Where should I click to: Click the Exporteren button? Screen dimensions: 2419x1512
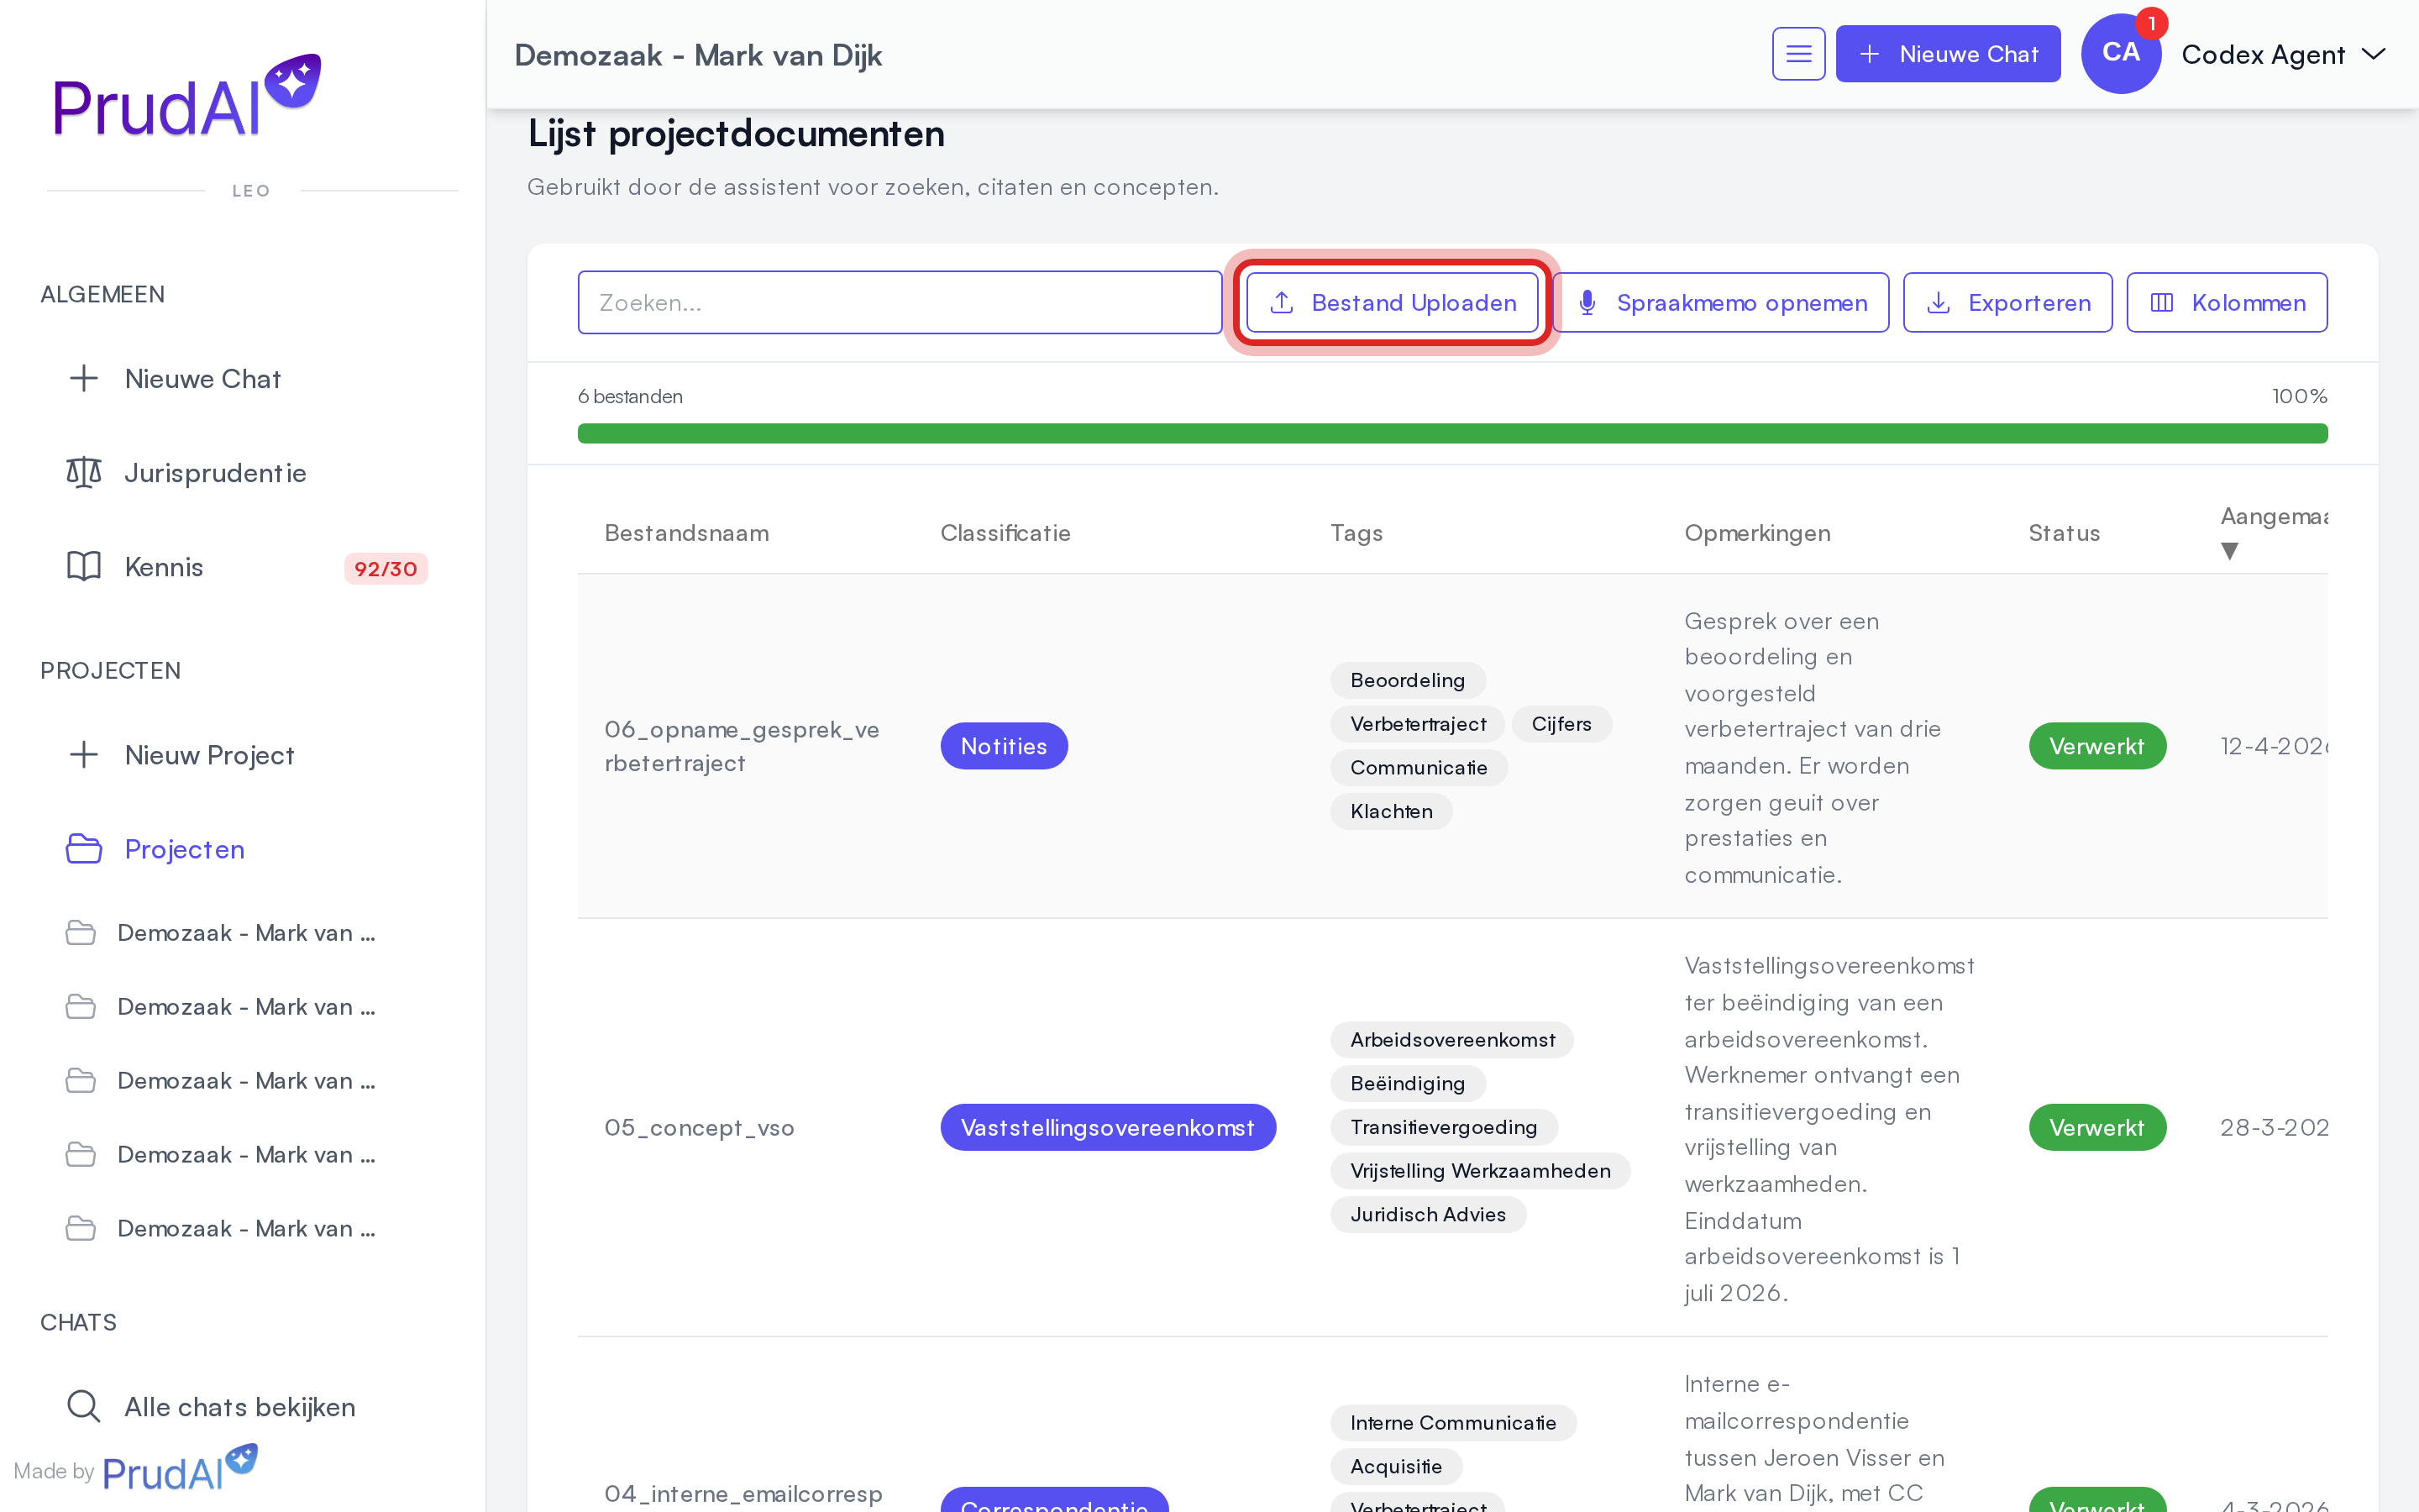point(2007,302)
